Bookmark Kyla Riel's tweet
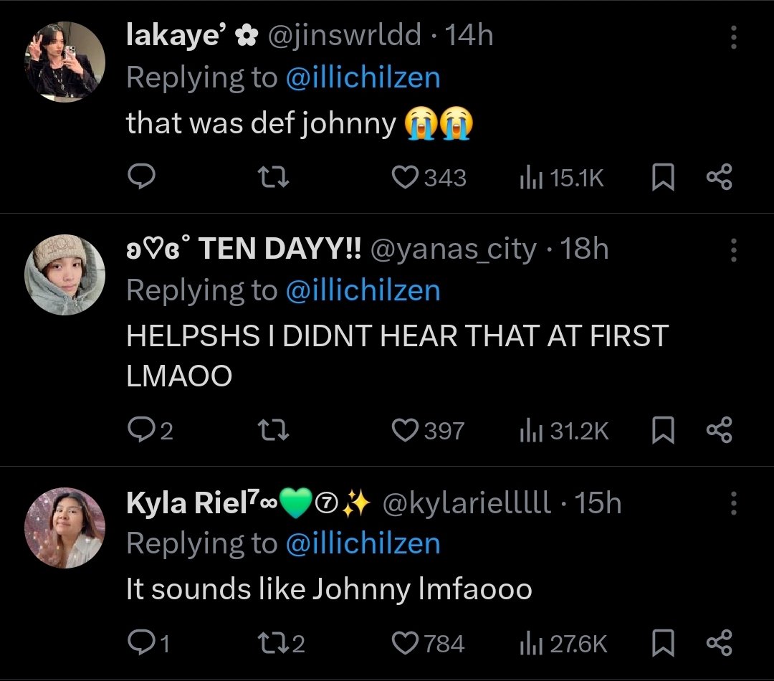Viewport: 774px width, 681px height. 663,643
